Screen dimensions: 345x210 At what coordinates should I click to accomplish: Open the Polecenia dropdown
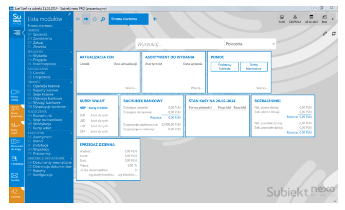[250, 44]
